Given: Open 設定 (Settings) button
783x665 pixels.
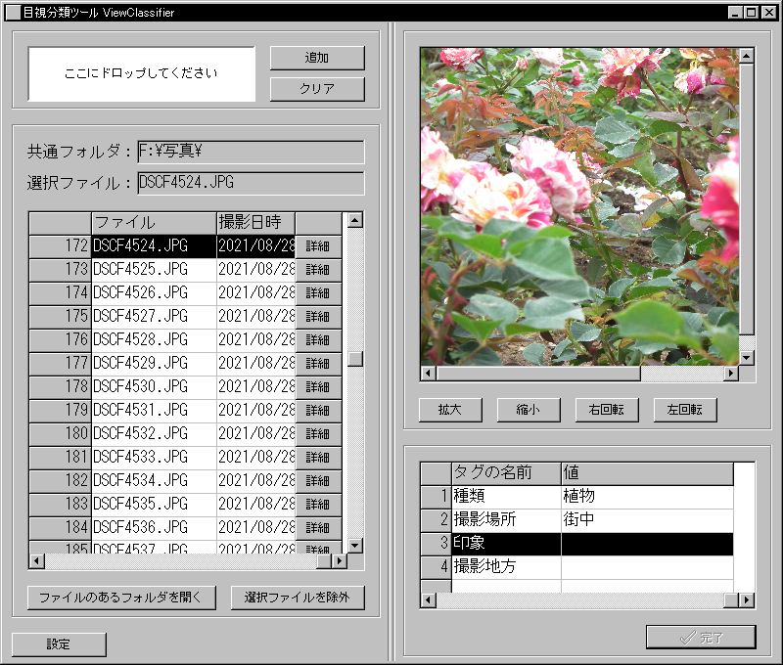Looking at the screenshot, I should [58, 644].
